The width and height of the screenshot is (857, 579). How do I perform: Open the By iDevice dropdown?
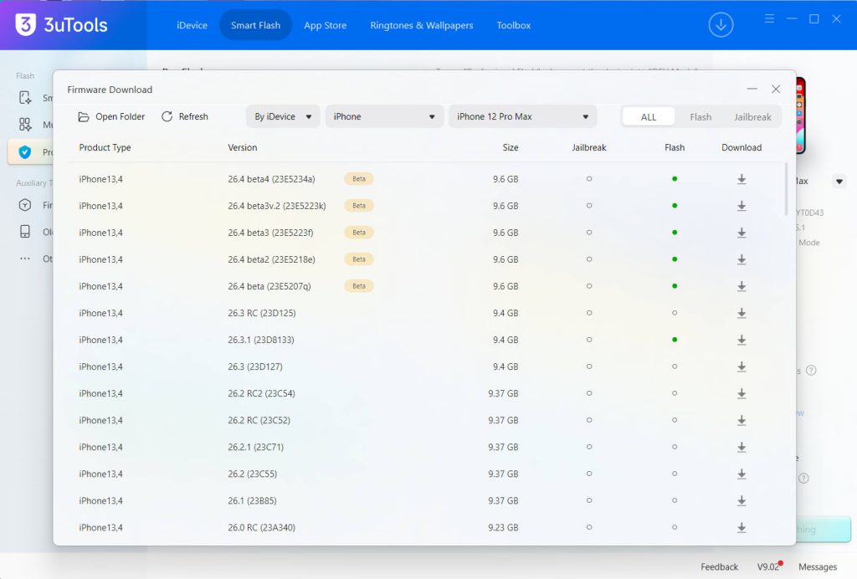click(283, 116)
